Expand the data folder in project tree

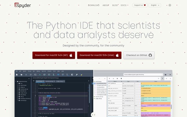click(x=18, y=83)
